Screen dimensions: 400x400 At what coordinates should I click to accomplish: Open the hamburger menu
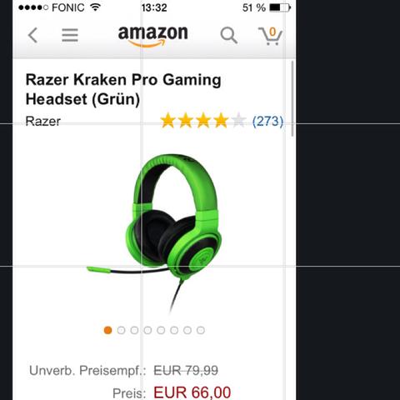[x=70, y=35]
